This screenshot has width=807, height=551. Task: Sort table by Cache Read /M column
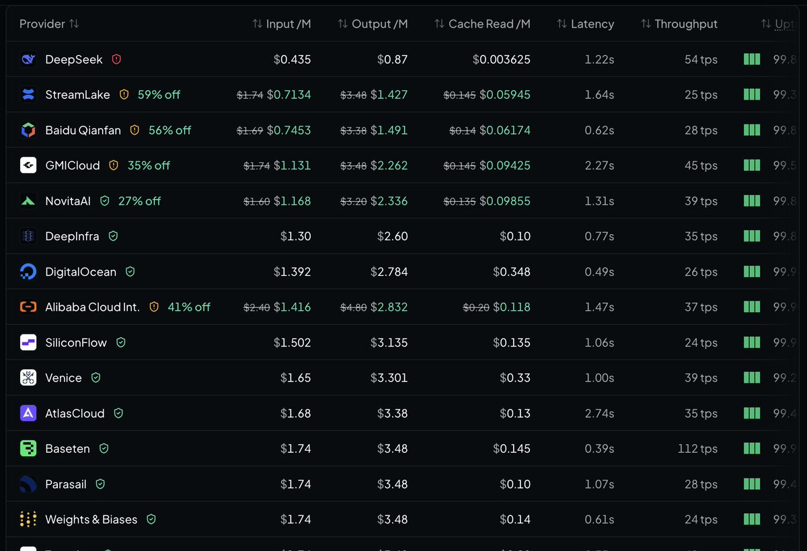482,24
